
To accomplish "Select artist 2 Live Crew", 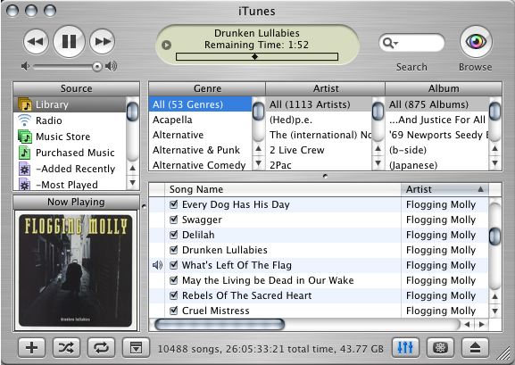I will click(319, 150).
